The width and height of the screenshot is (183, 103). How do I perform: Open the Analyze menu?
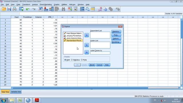[35, 5]
